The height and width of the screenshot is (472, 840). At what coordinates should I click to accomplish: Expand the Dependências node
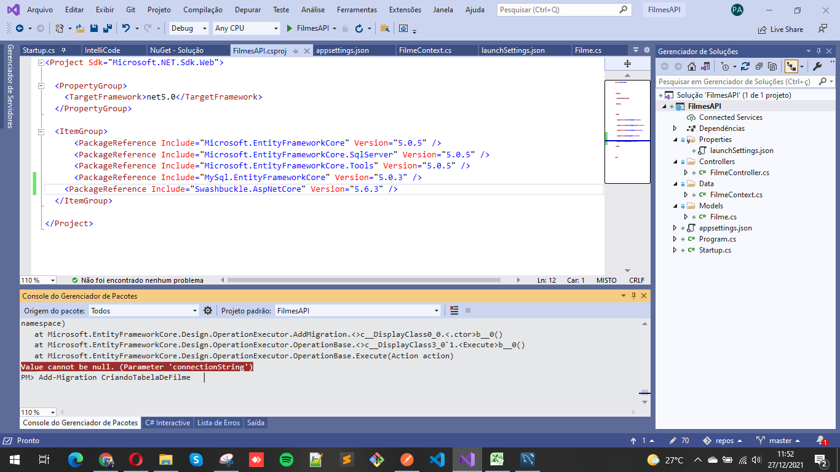(x=675, y=128)
